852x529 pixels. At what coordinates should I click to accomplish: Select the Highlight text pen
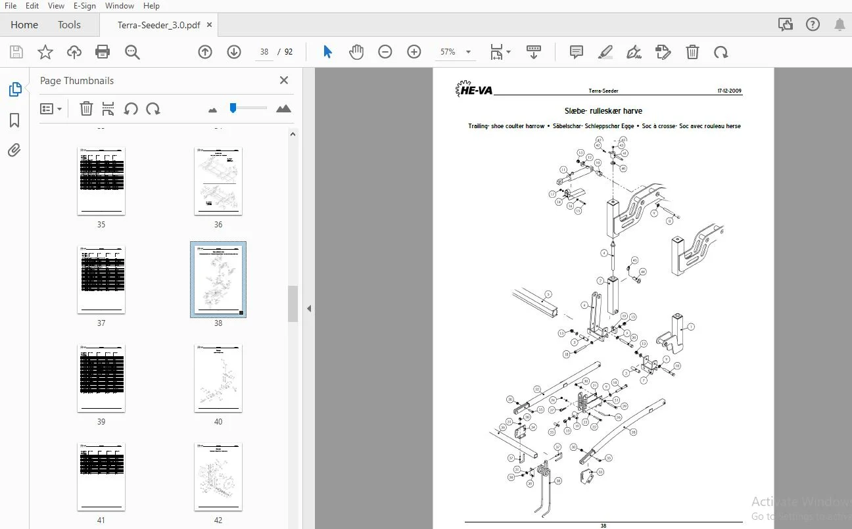pyautogui.click(x=605, y=52)
